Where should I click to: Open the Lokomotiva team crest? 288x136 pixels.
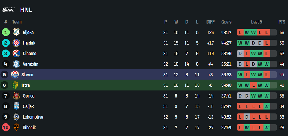tap(16, 117)
